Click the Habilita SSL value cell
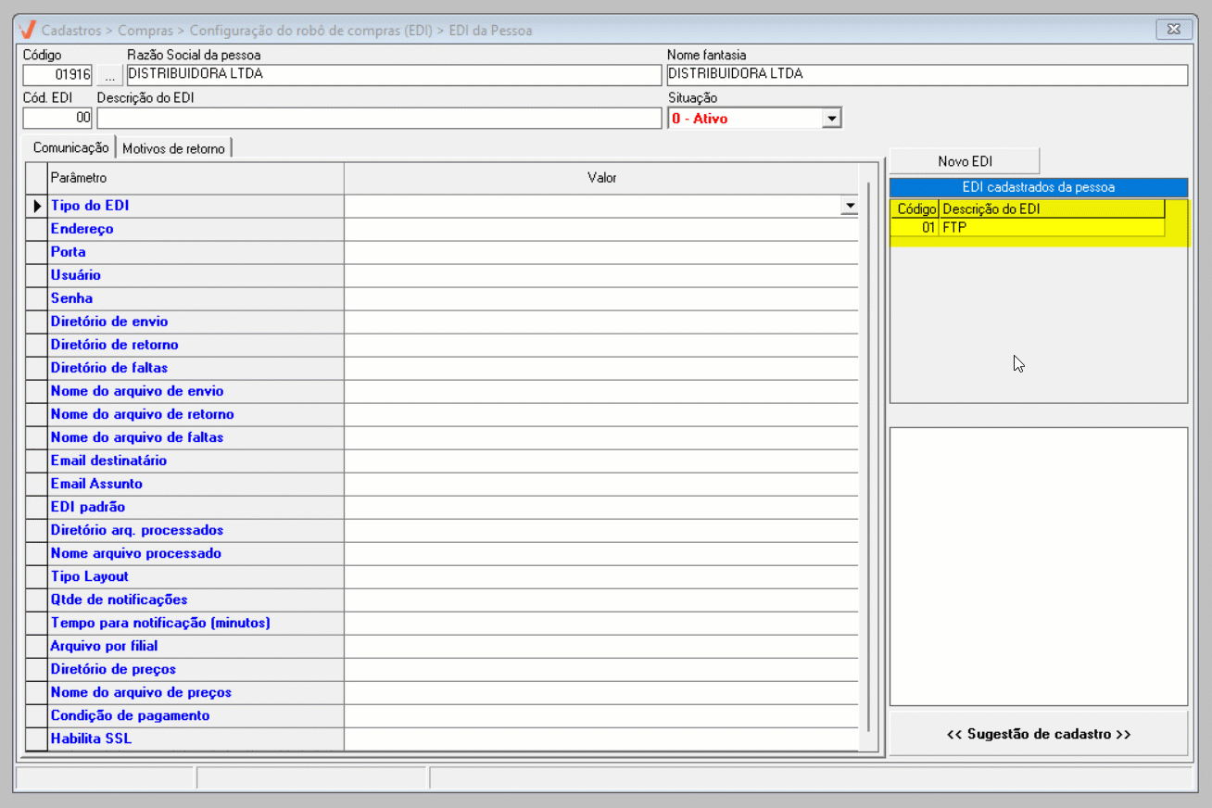 (x=600, y=739)
